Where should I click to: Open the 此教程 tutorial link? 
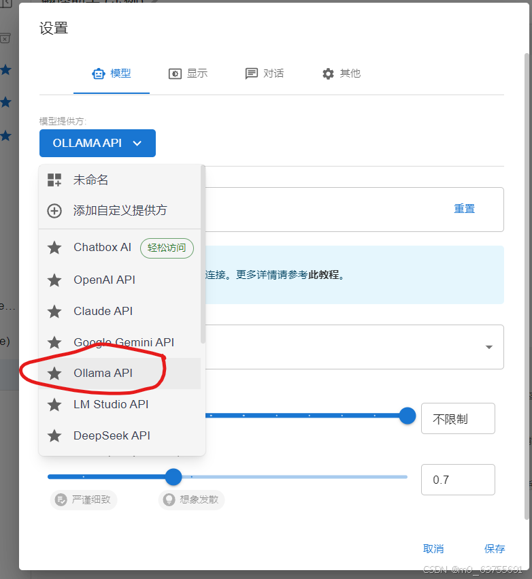point(323,275)
